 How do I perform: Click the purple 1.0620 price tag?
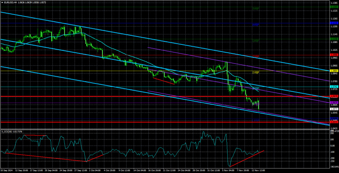pos(334,103)
